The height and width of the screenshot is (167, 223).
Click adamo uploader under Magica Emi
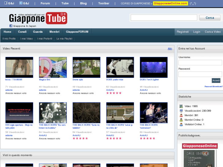coord(43,90)
